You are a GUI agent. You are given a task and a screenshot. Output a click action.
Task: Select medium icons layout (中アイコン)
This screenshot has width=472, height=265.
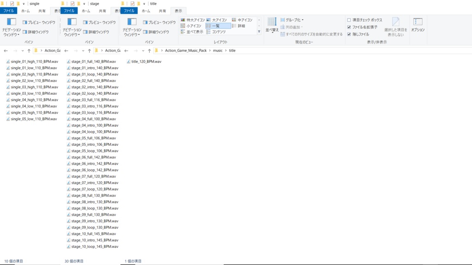point(242,20)
